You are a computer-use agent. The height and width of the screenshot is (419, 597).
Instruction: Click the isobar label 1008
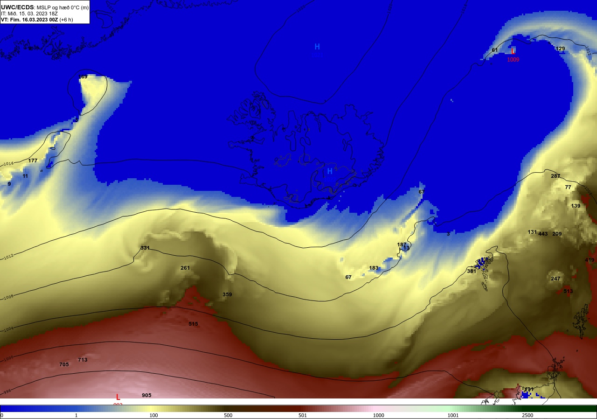click(8, 297)
